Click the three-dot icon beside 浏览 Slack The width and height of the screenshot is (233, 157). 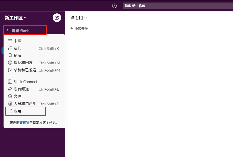(x=7, y=31)
